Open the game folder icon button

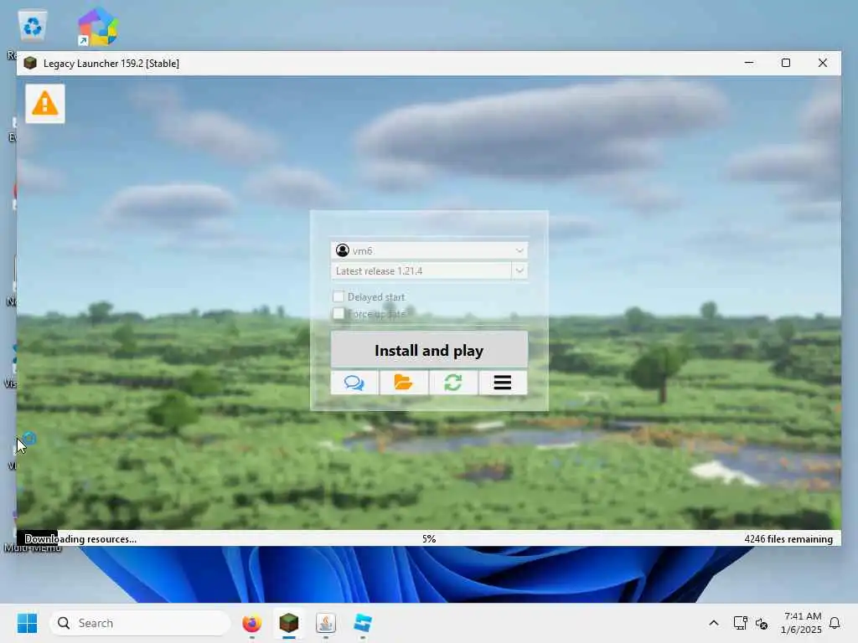403,382
